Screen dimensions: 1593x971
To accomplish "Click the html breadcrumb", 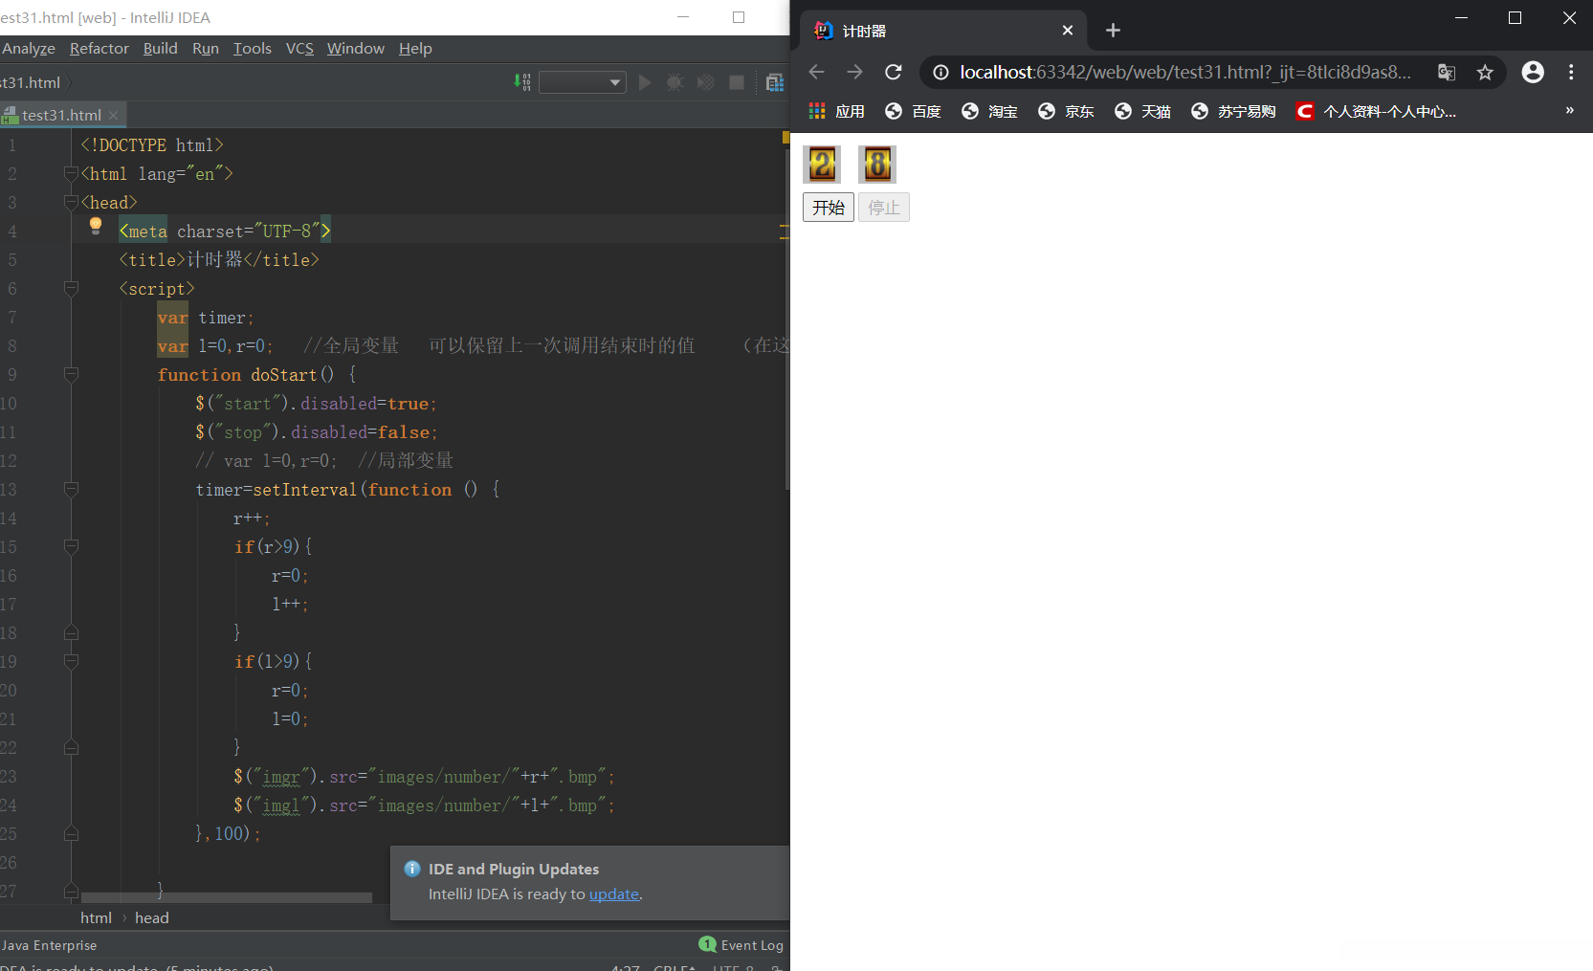I will (x=96, y=918).
